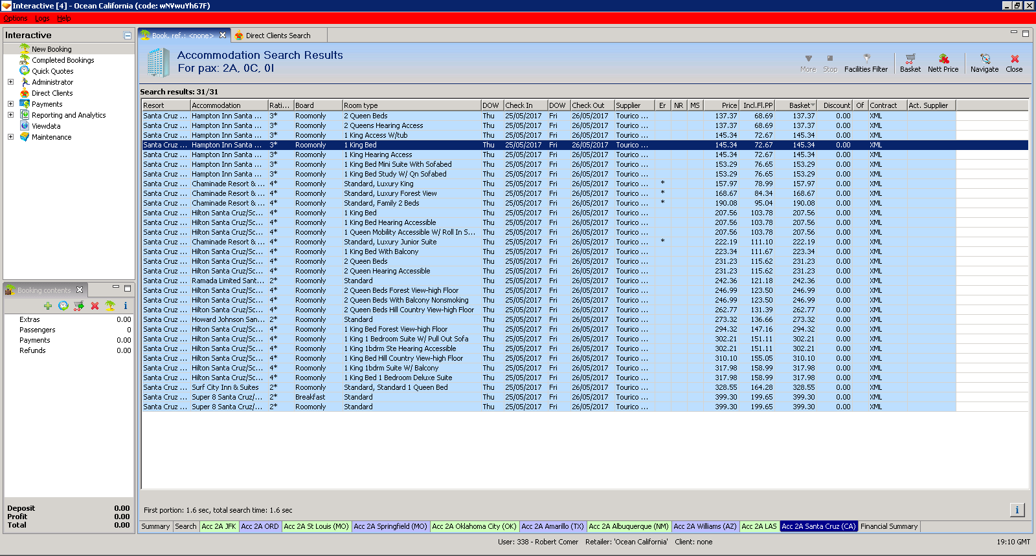Open the Options menu
This screenshot has width=1036, height=556.
coord(15,18)
